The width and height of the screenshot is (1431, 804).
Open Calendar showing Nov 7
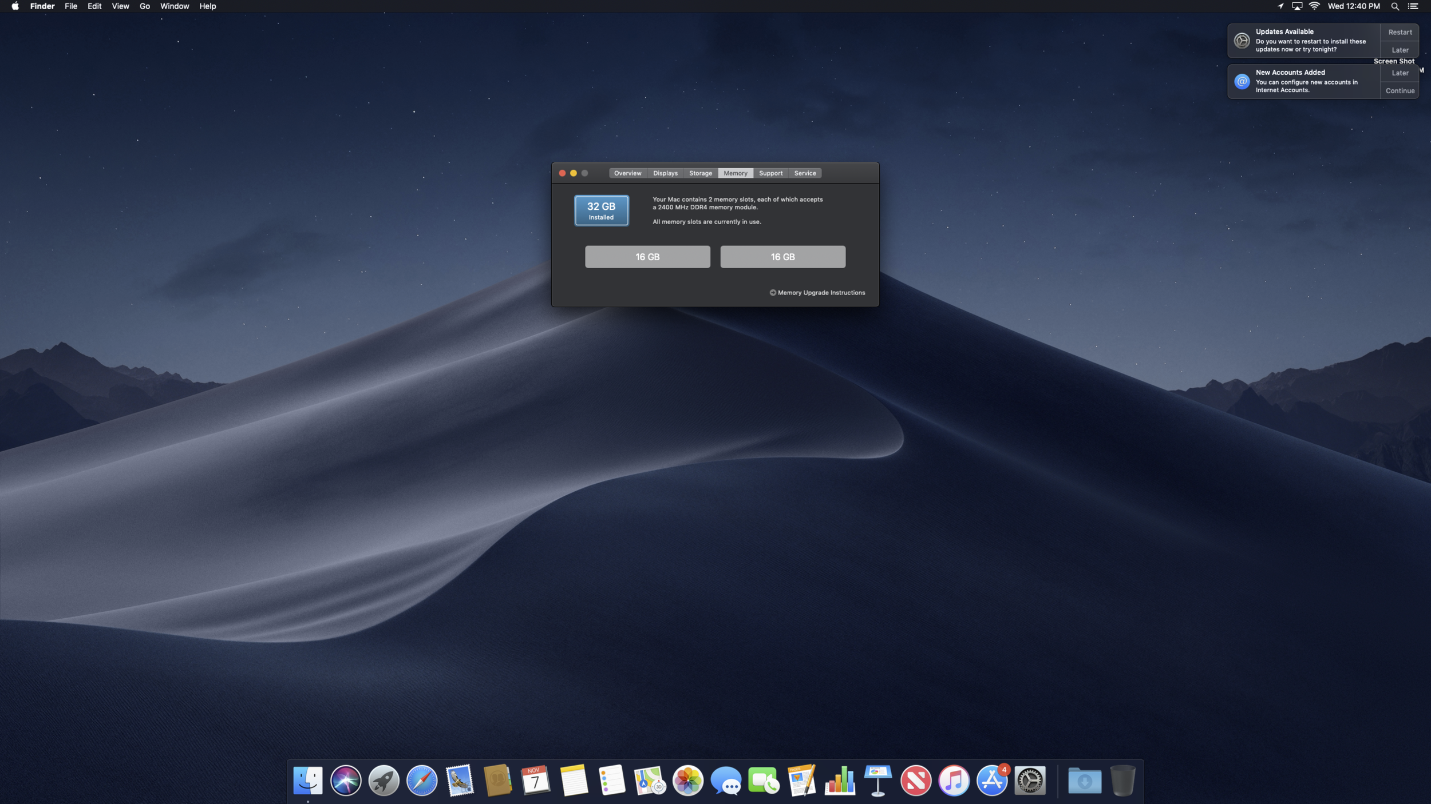pyautogui.click(x=535, y=781)
